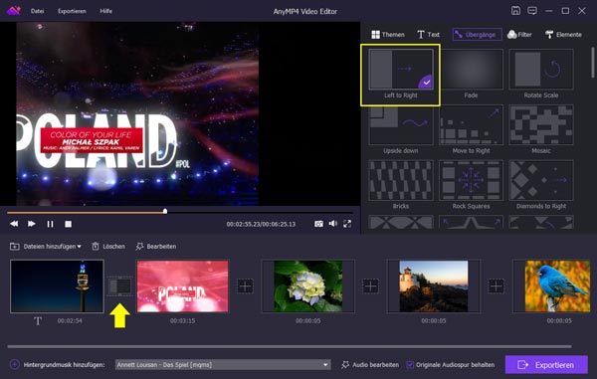Click the Audio bearbeiten button

[x=370, y=364]
